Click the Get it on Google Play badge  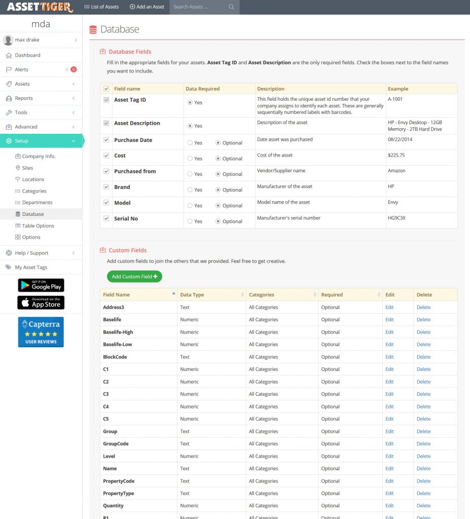click(41, 285)
